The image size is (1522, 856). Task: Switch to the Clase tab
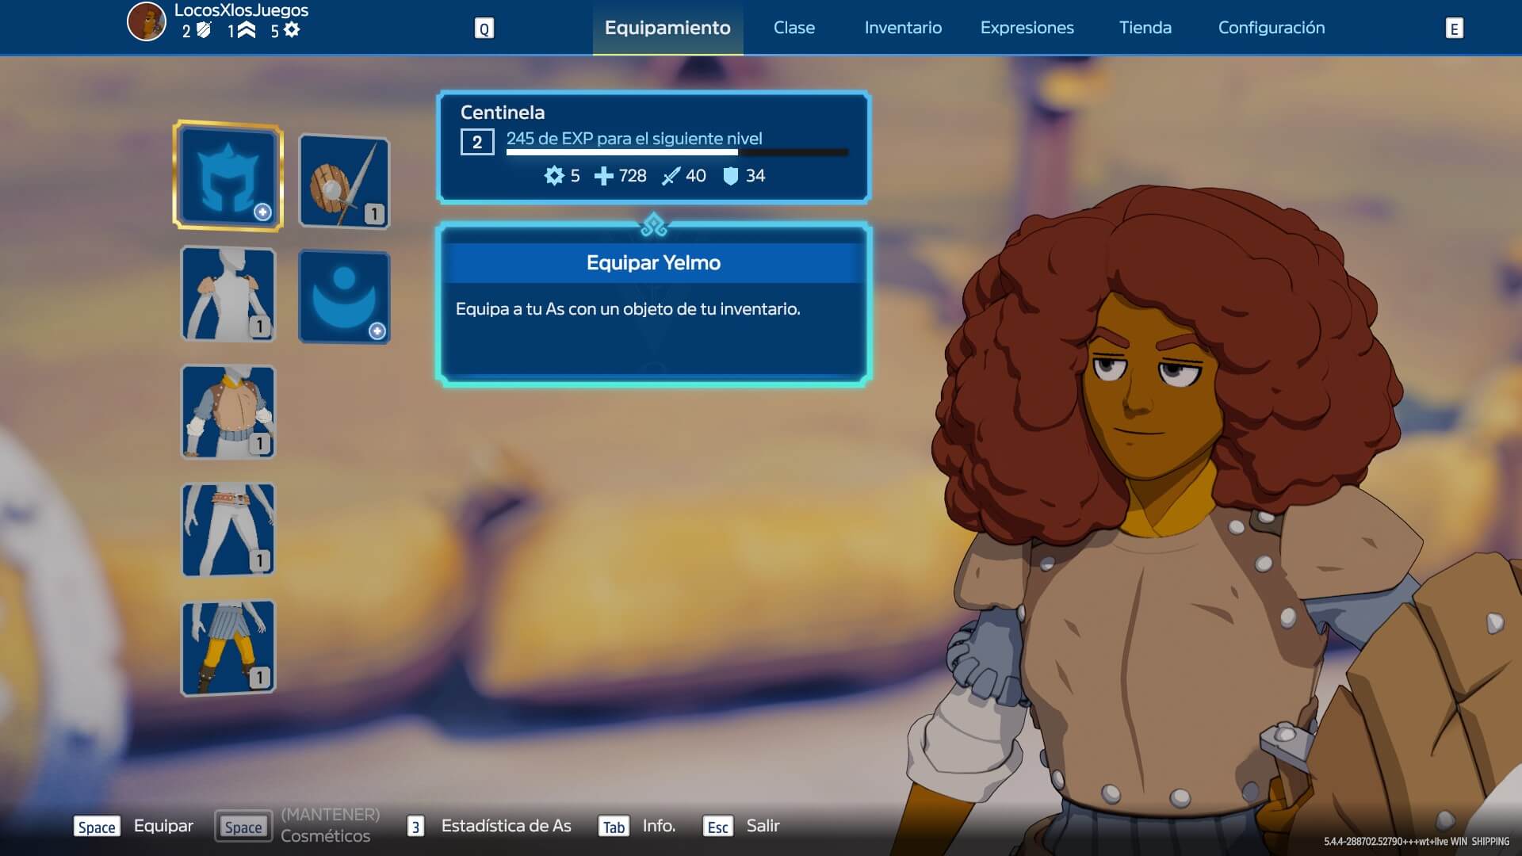[x=794, y=28]
